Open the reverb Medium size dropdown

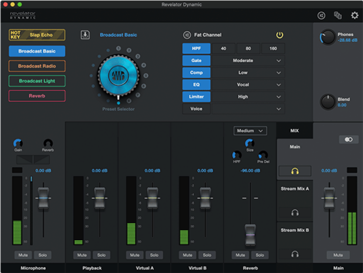click(x=250, y=131)
